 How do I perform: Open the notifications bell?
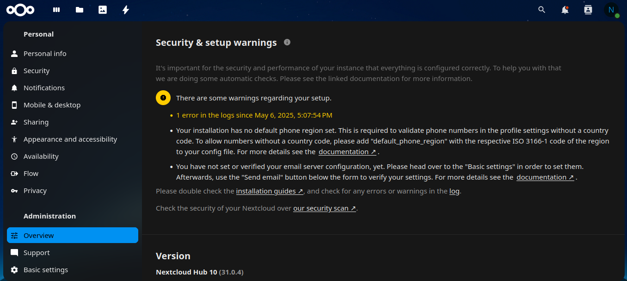(565, 10)
